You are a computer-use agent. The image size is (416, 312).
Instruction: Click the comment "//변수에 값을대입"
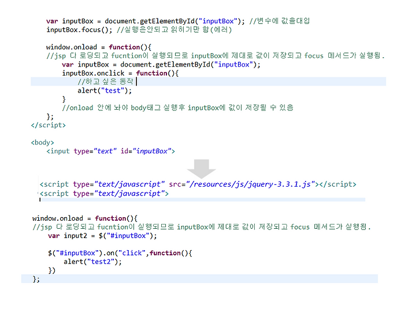coord(280,21)
